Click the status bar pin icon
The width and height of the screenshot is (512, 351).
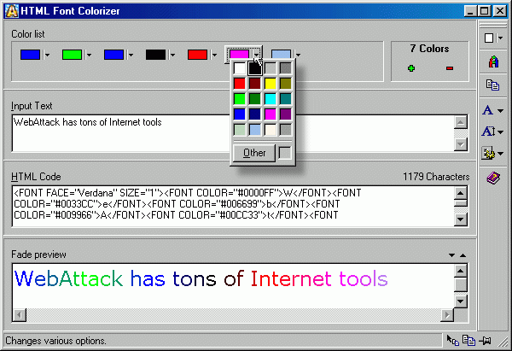click(x=485, y=341)
